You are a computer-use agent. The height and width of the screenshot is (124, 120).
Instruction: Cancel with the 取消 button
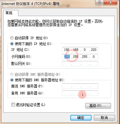[x=104, y=118]
